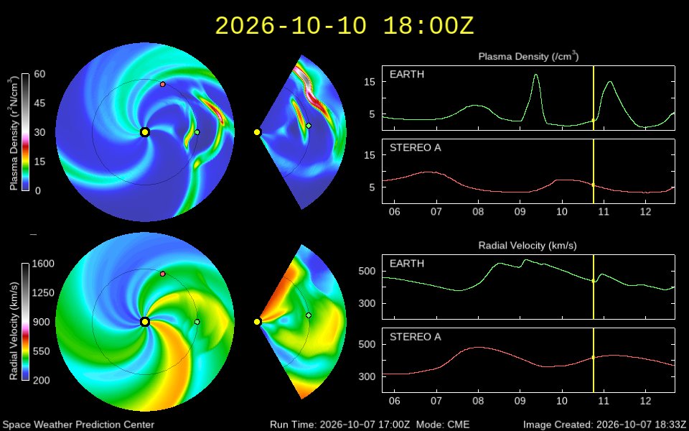The width and height of the screenshot is (689, 431).
Task: Click the Sun marker in the ecliptic velocity map
Action: pyautogui.click(x=145, y=322)
